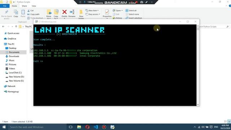Click the Move to ribbon icon

point(49,12)
